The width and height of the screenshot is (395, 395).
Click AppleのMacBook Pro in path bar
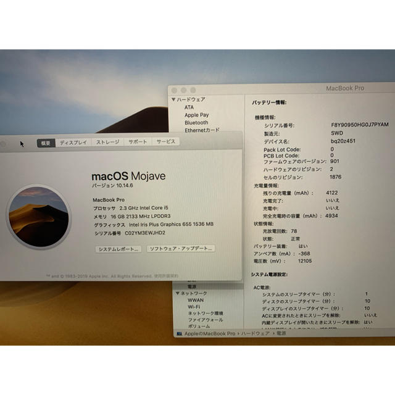210,333
